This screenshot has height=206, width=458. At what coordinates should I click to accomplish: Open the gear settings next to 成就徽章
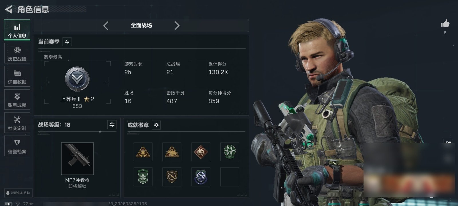[x=156, y=125]
